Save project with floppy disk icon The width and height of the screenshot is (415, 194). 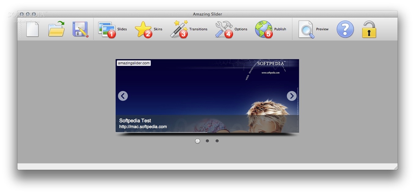(x=80, y=29)
